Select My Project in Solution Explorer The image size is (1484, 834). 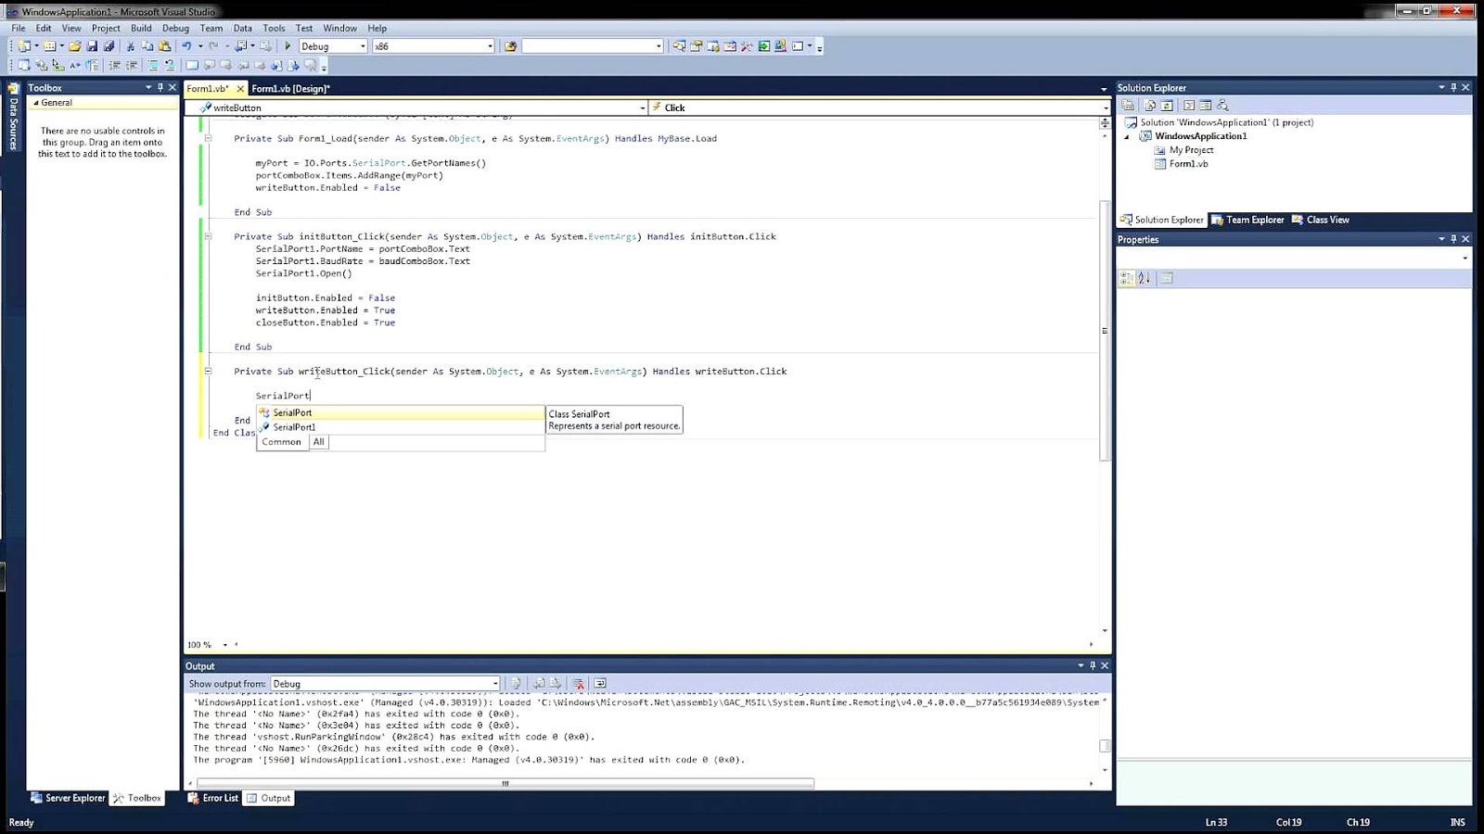click(x=1191, y=150)
